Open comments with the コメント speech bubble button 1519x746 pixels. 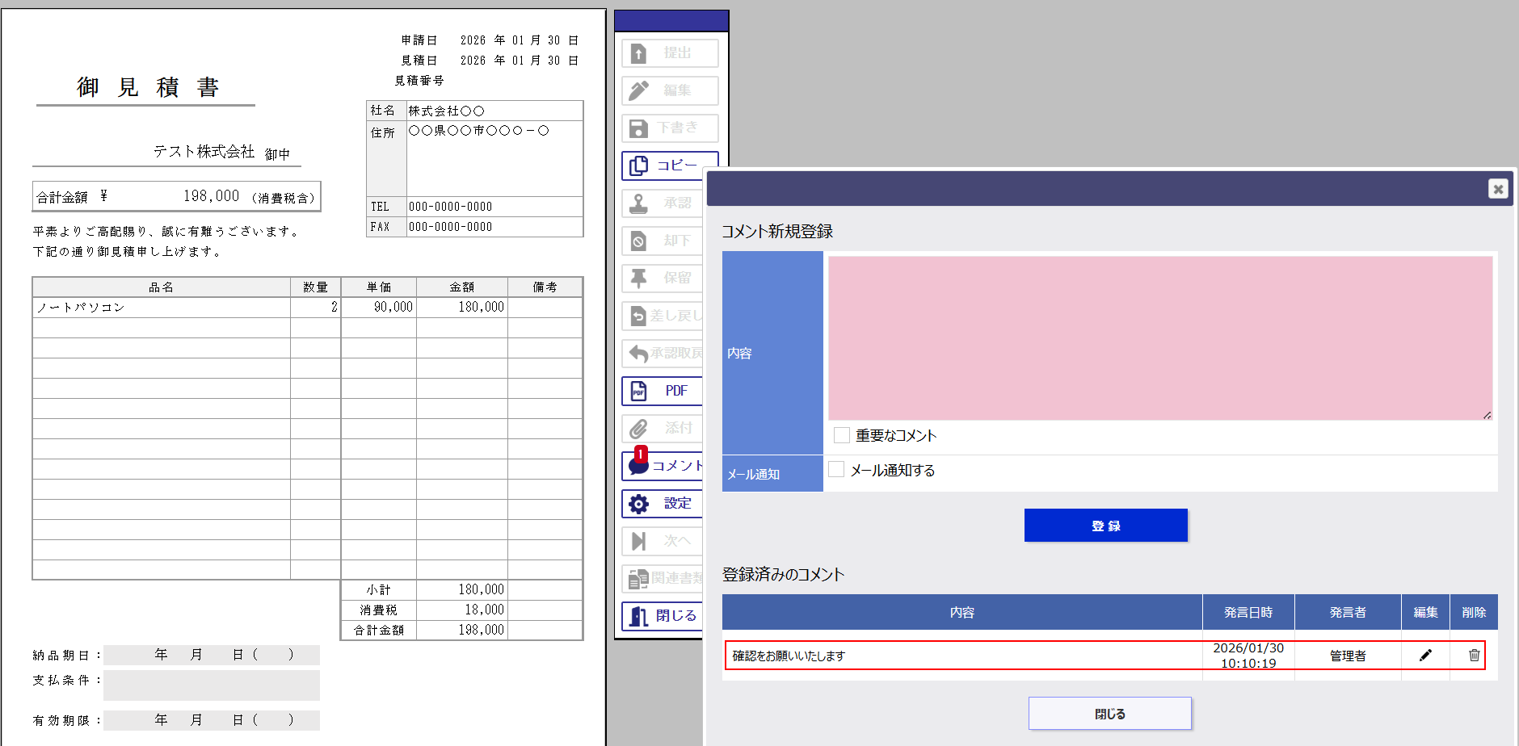pyautogui.click(x=663, y=466)
